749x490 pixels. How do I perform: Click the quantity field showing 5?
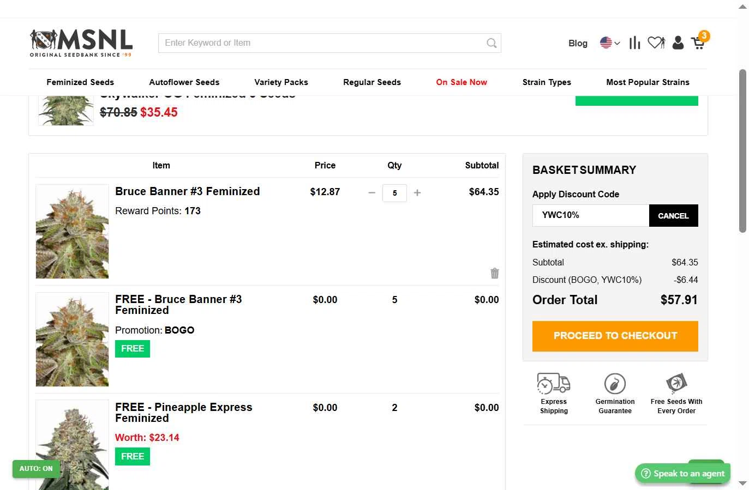[x=395, y=193]
